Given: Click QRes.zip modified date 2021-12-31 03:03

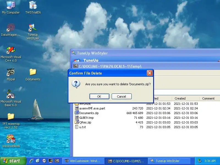Looking at the screenshot, I should coord(158,122).
